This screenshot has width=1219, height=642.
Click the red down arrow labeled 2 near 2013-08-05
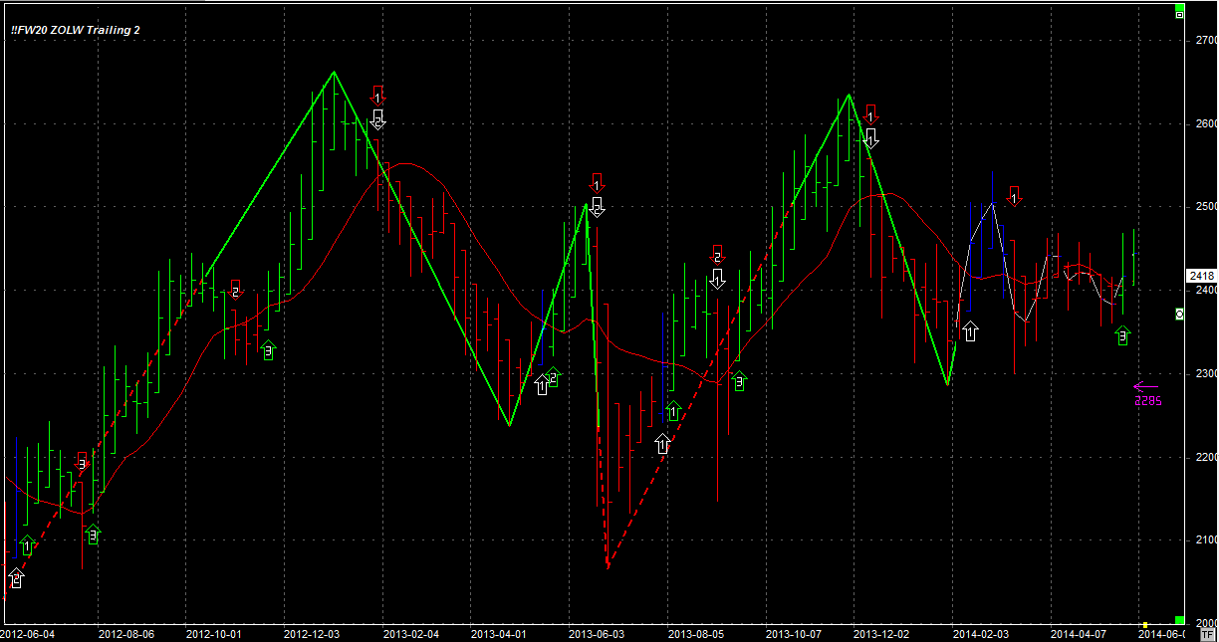(717, 254)
